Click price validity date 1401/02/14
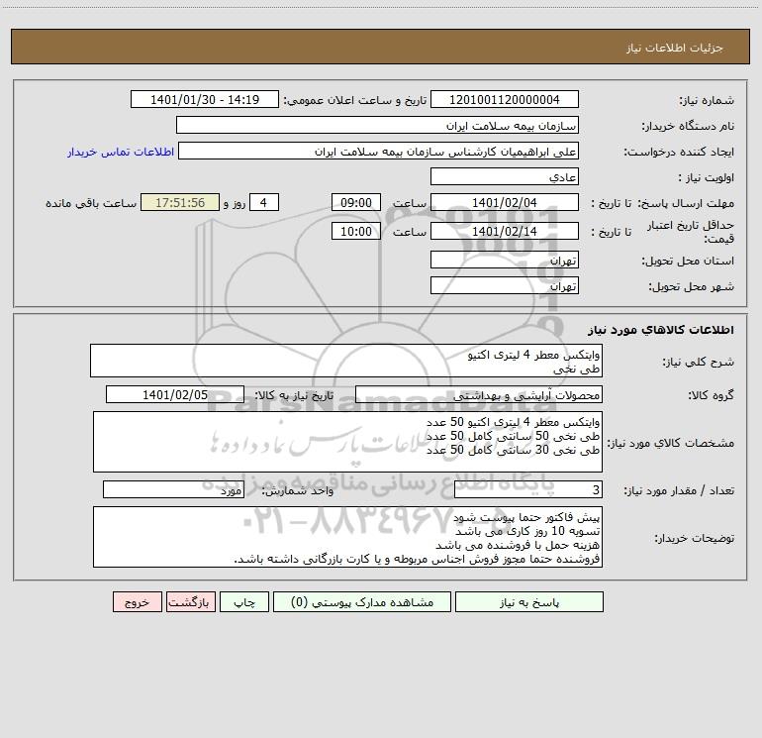 [505, 231]
